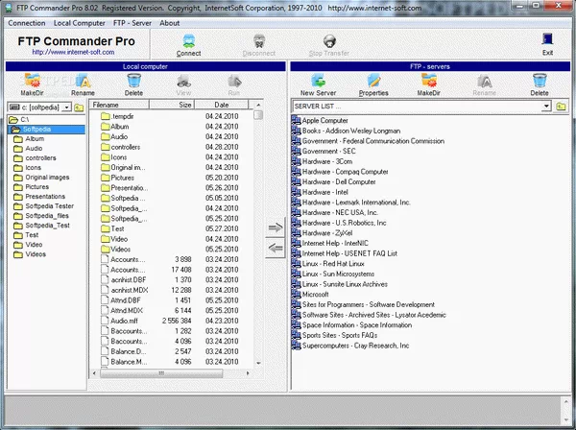Click file list vertical scrollbar thumb

click(x=258, y=115)
